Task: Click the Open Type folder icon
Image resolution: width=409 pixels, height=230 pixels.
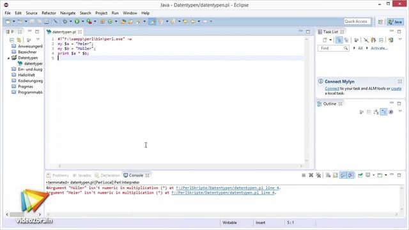Action: click(x=123, y=22)
